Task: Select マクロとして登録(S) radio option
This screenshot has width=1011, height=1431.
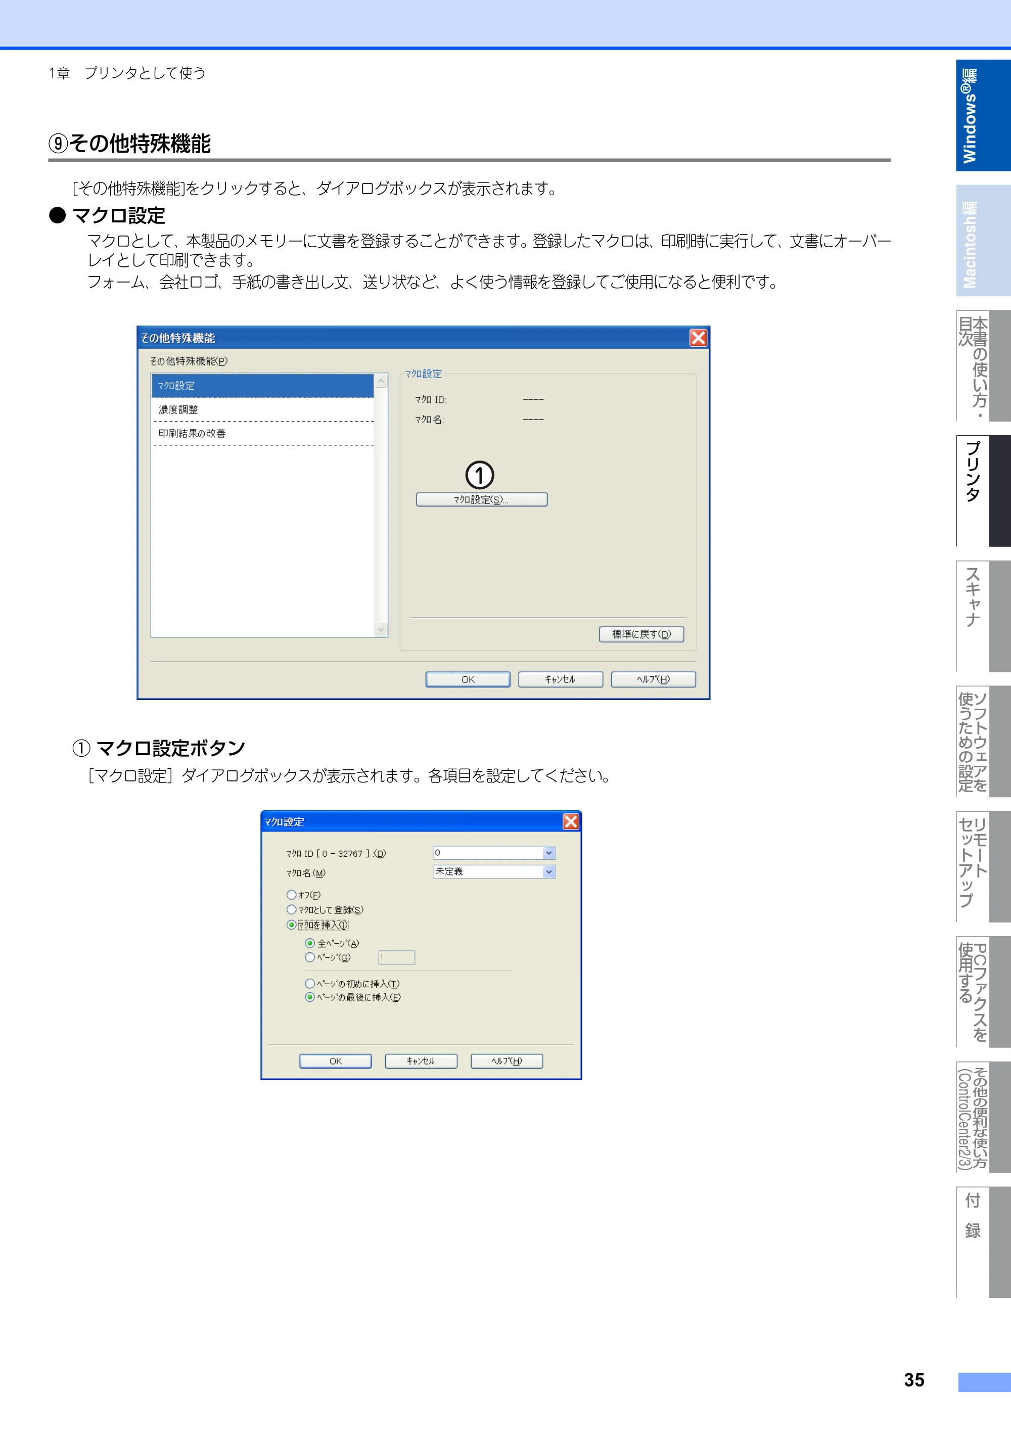Action: pyautogui.click(x=291, y=910)
